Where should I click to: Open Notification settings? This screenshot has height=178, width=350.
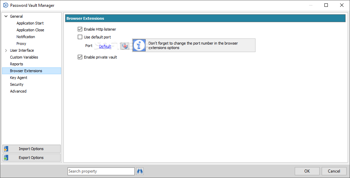point(26,37)
